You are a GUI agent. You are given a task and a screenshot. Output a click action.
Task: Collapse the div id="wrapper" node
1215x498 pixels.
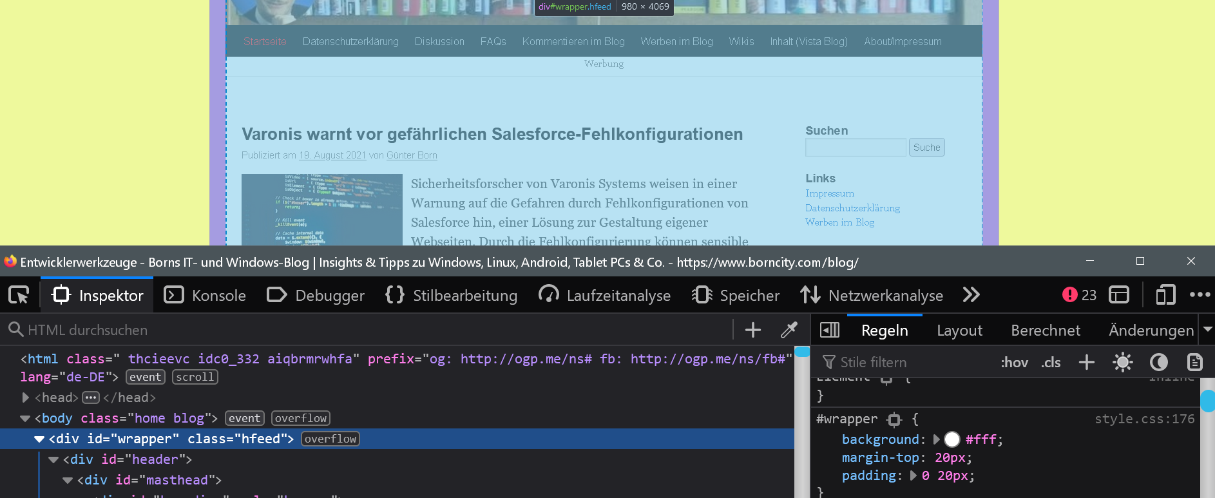[39, 439]
